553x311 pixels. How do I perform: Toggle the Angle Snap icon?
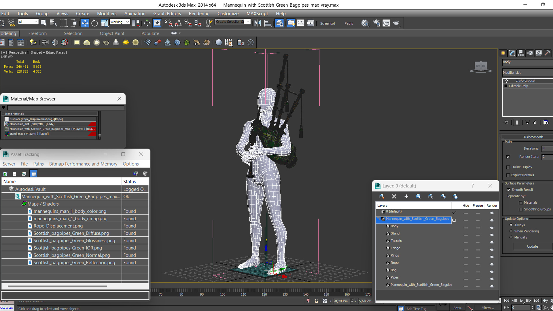(x=179, y=23)
